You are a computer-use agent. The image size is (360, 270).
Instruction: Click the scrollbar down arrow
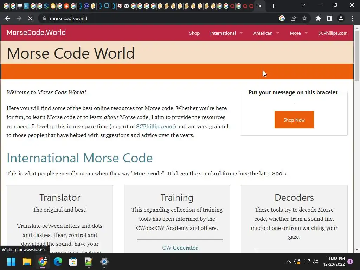click(357, 250)
